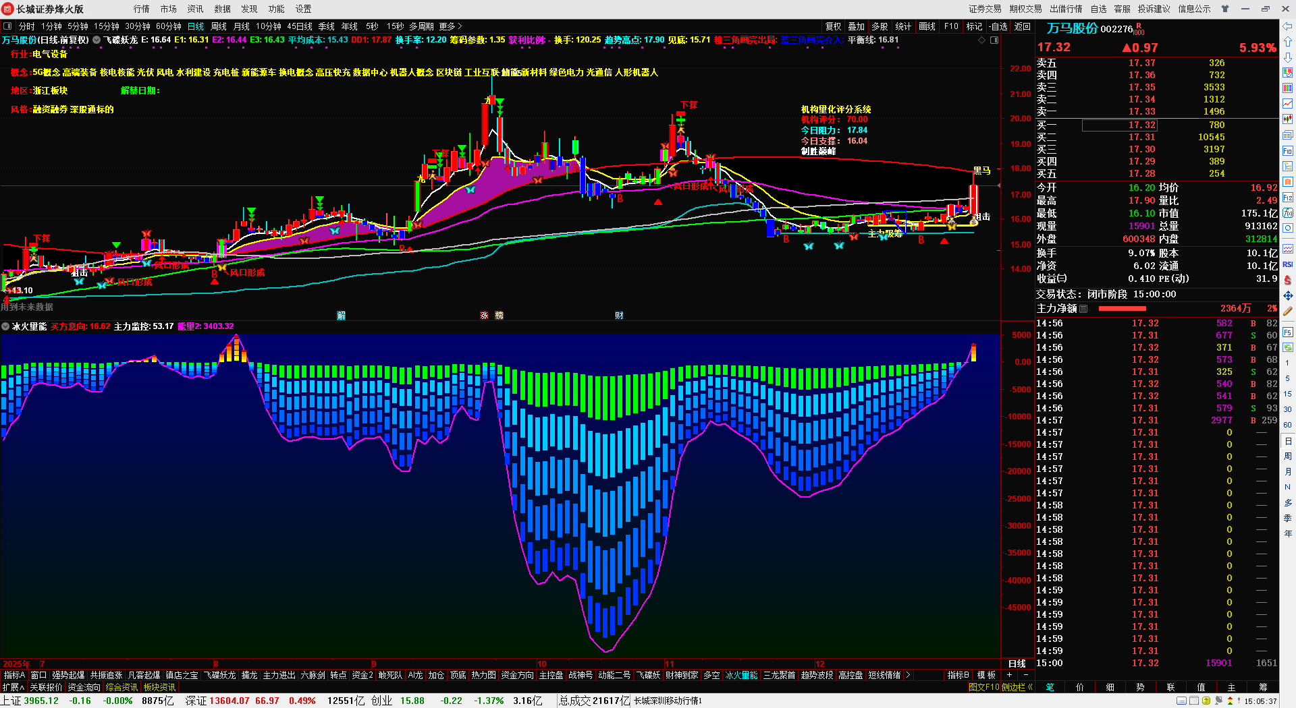Select the 季线 period
The width and height of the screenshot is (1296, 708).
click(327, 26)
